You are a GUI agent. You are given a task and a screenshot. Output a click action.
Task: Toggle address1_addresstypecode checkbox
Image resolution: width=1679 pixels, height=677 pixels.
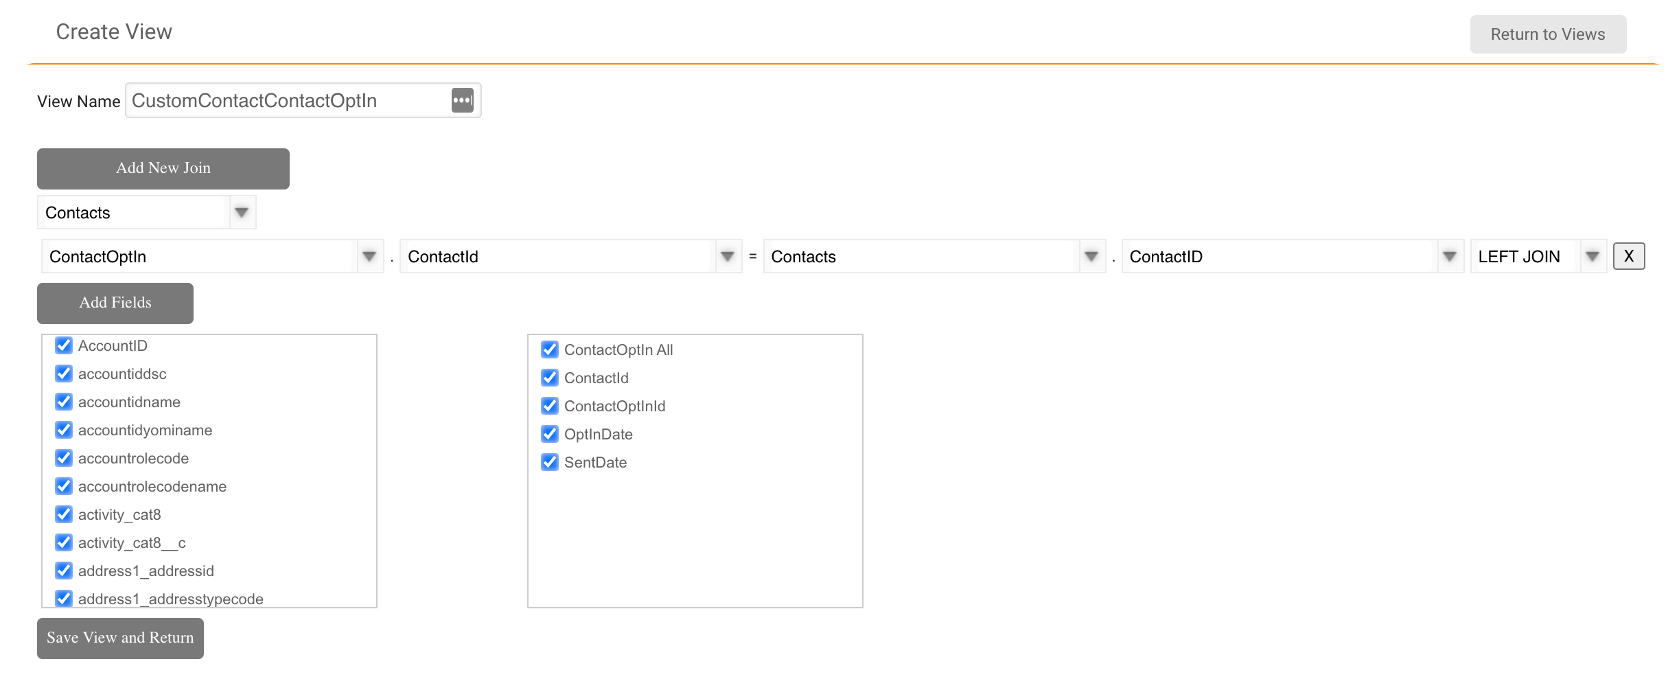[x=64, y=599]
